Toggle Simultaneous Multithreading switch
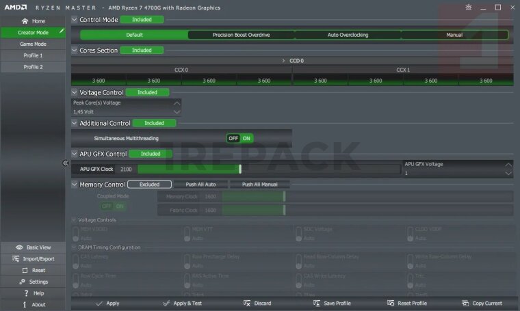 (240, 138)
